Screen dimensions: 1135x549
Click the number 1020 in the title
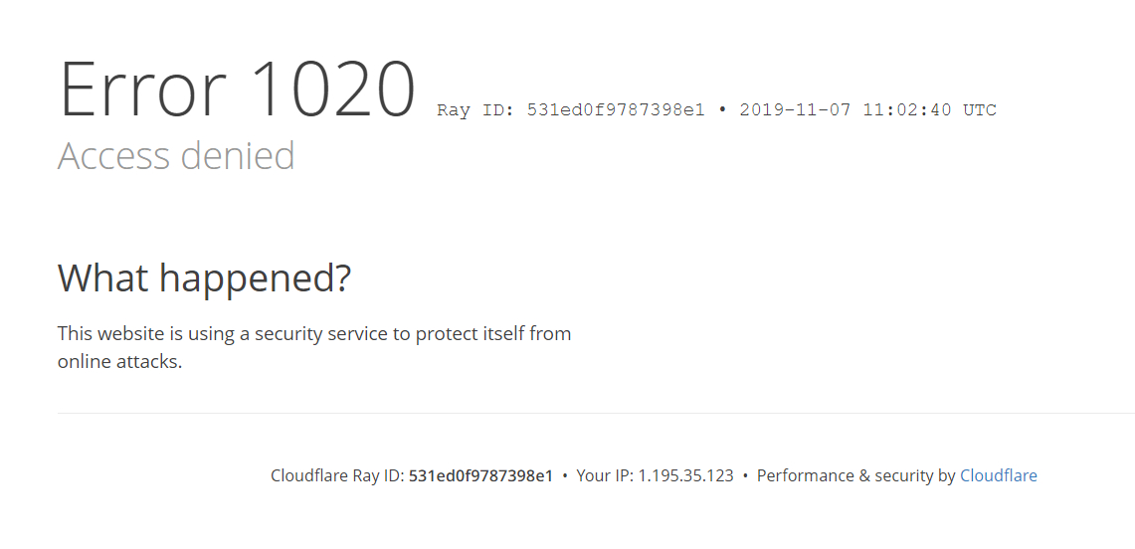point(335,89)
